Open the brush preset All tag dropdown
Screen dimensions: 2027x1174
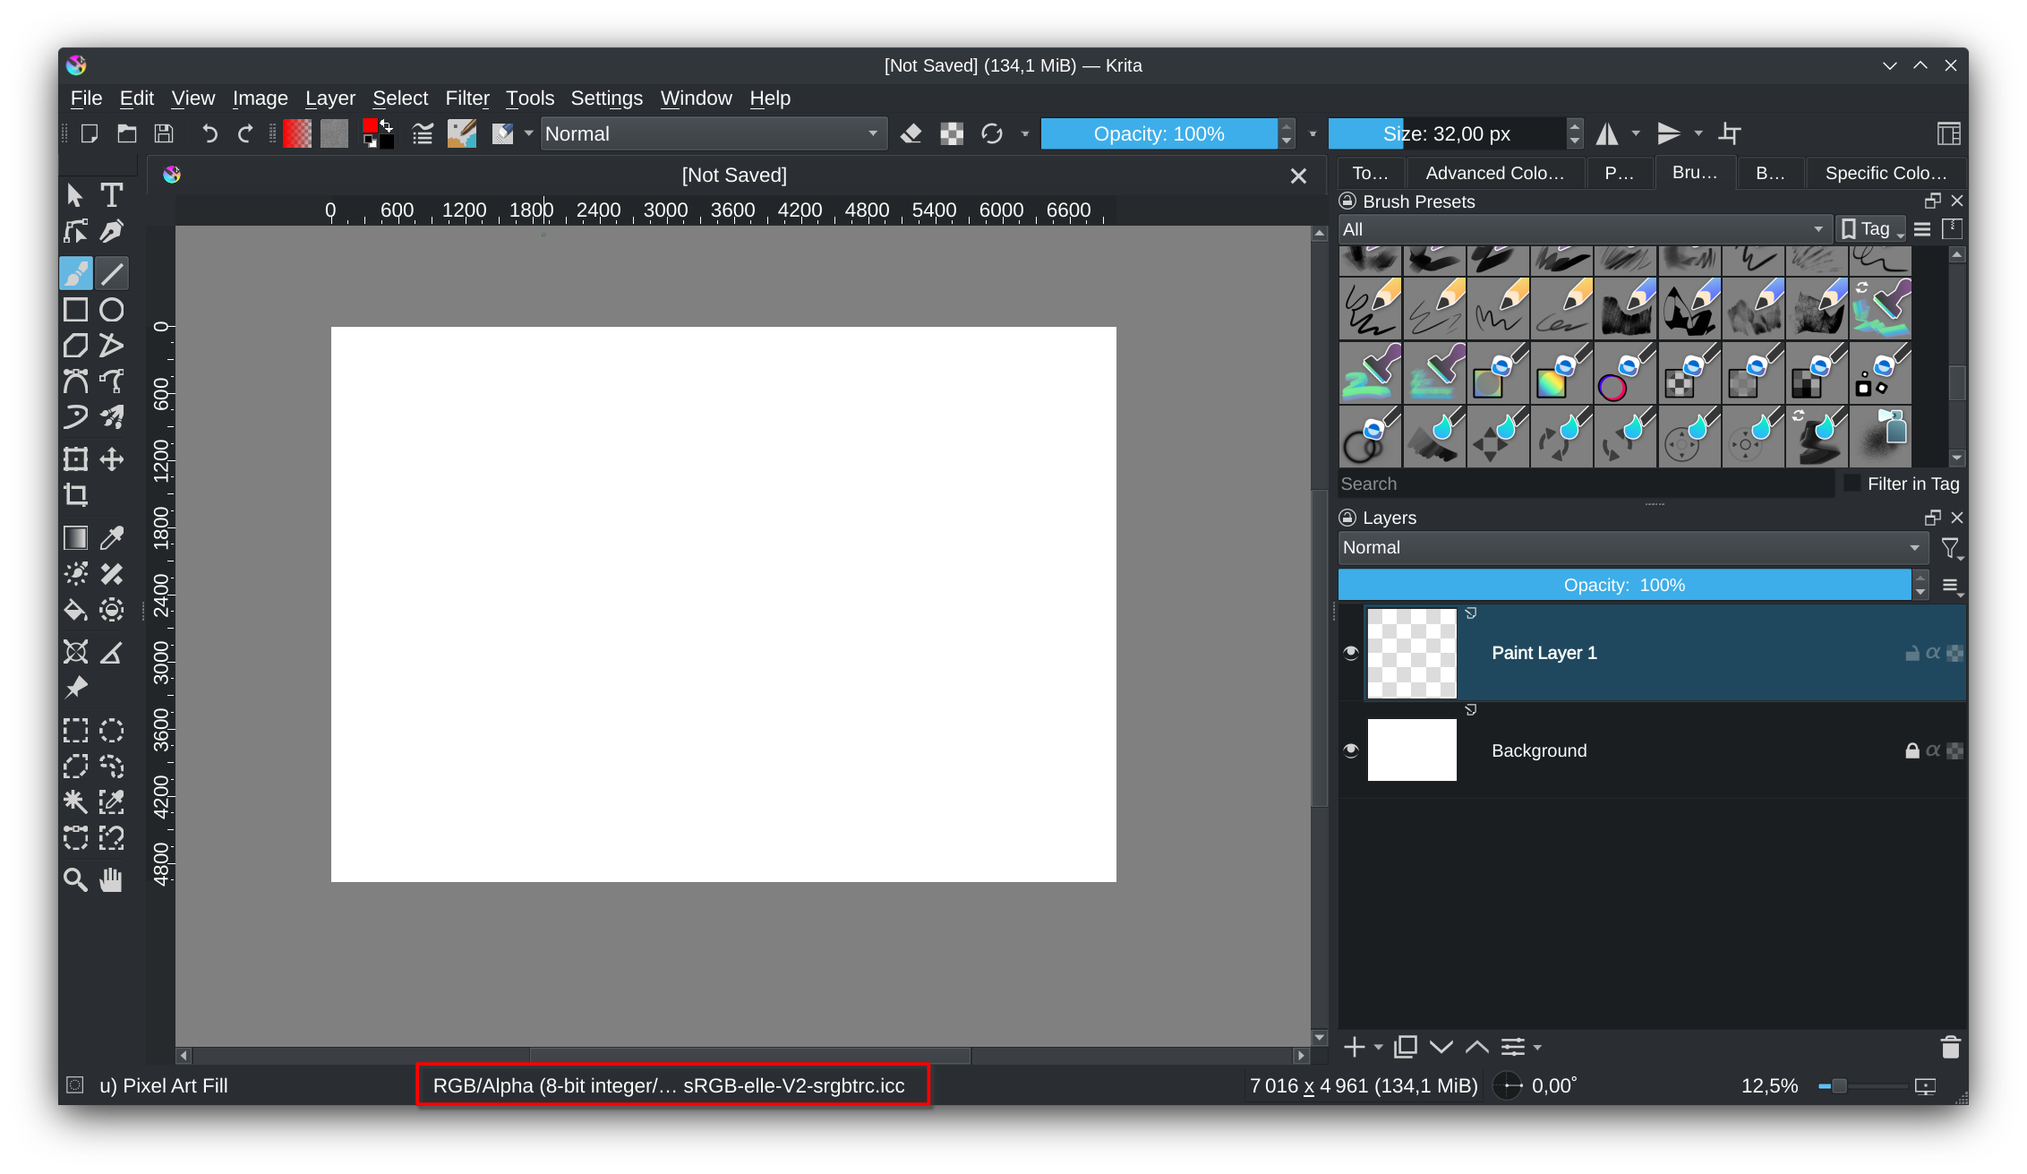click(1583, 229)
